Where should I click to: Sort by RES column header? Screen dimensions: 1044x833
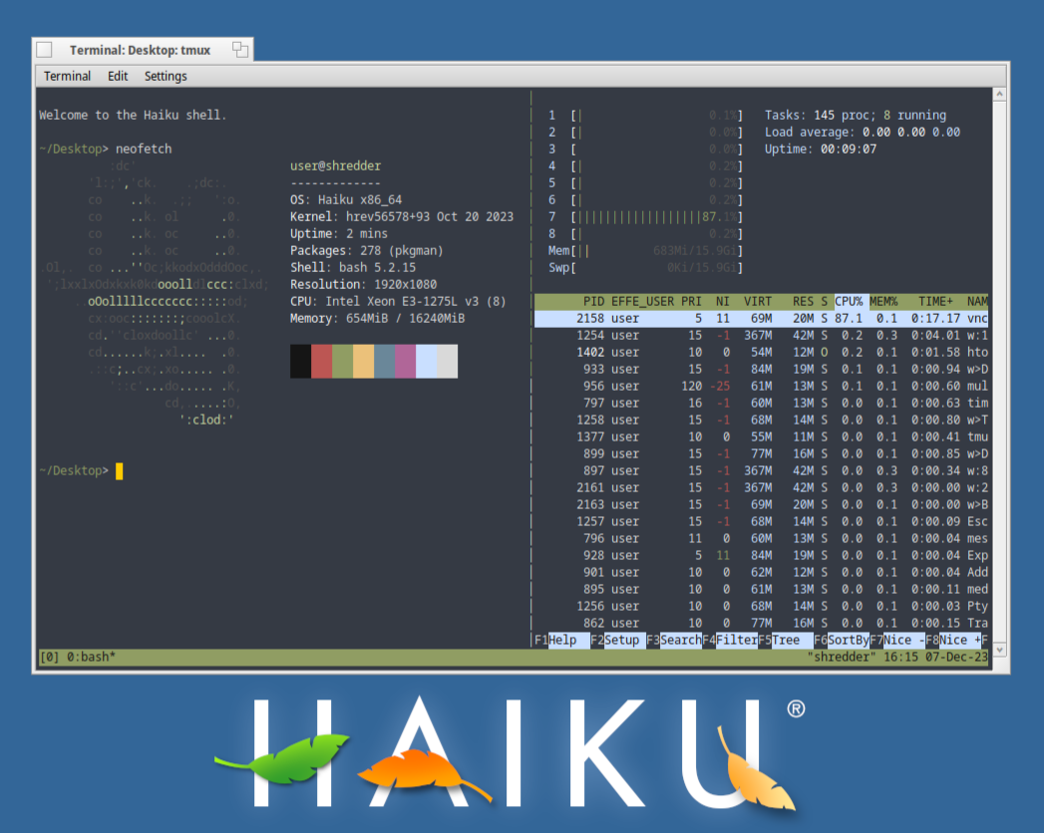point(803,301)
